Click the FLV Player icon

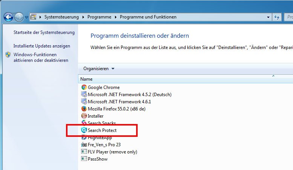pyautogui.click(x=84, y=152)
